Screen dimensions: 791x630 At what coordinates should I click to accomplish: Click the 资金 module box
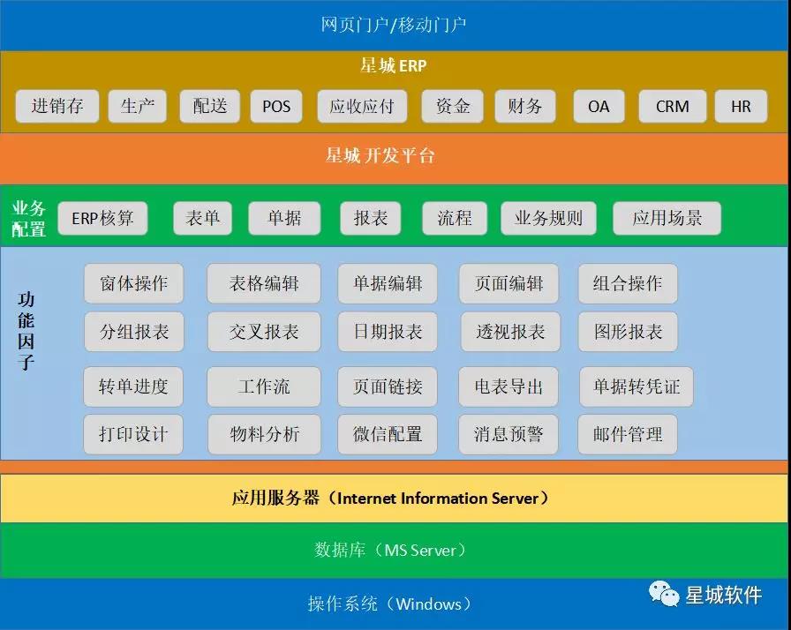(453, 107)
